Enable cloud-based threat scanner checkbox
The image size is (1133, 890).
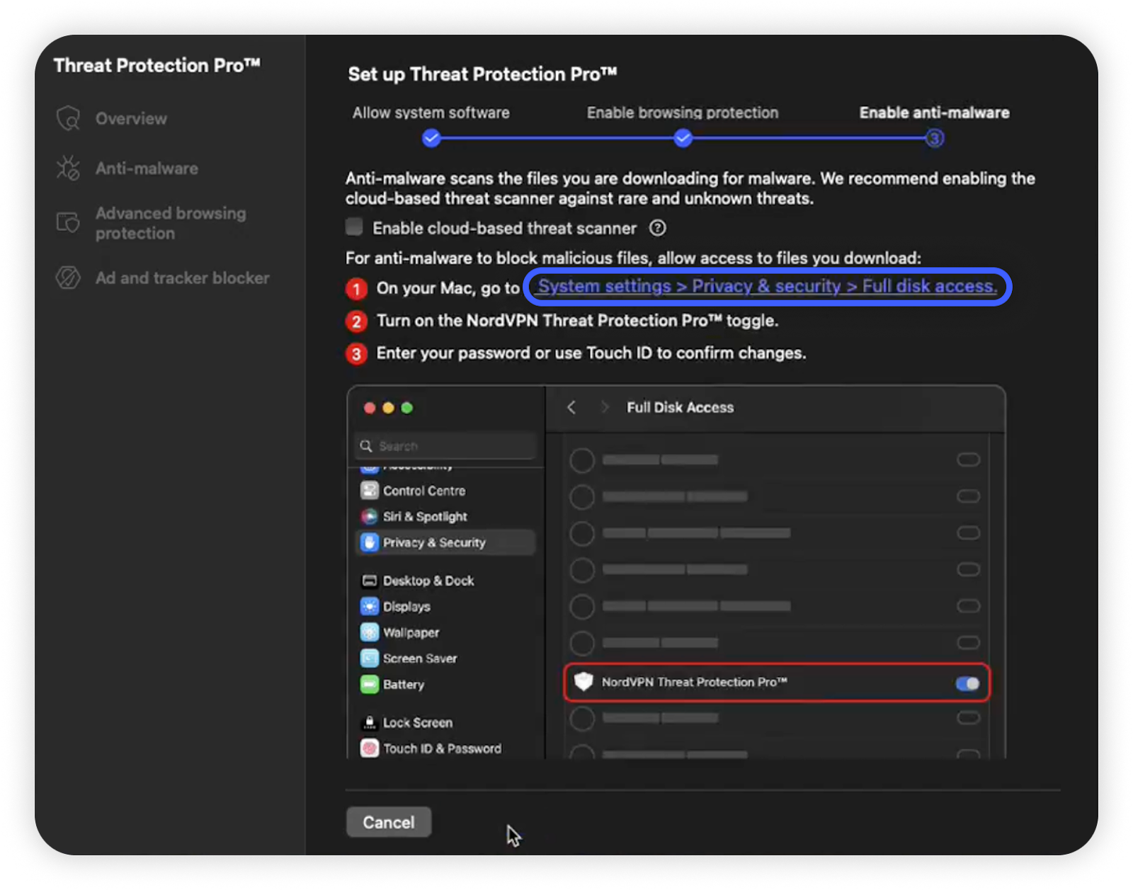pos(354,227)
